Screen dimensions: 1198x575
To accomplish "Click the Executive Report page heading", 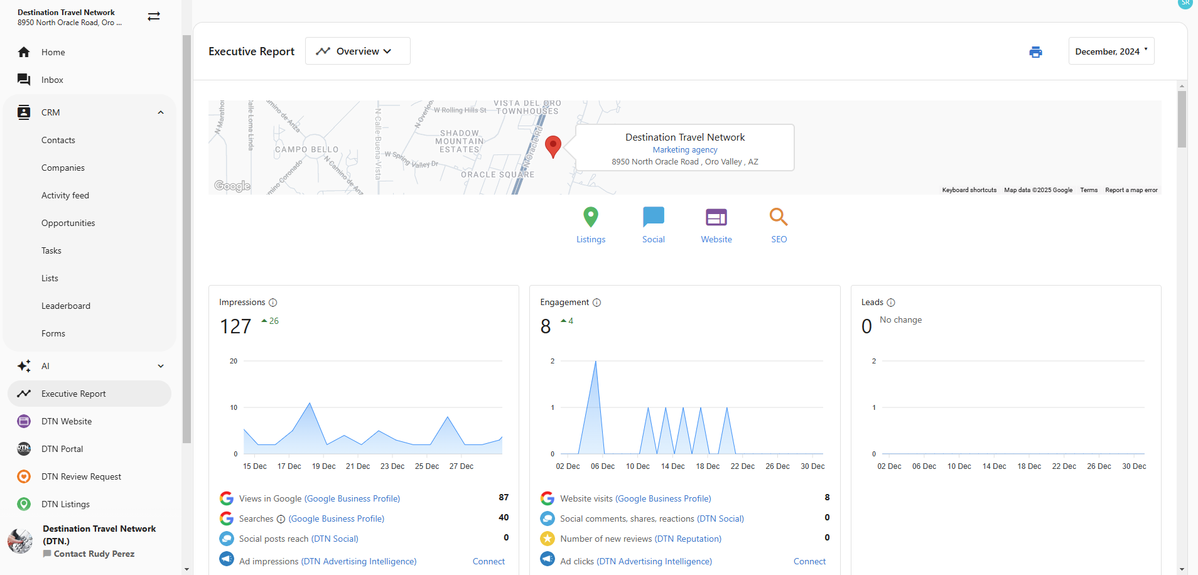I will point(251,51).
